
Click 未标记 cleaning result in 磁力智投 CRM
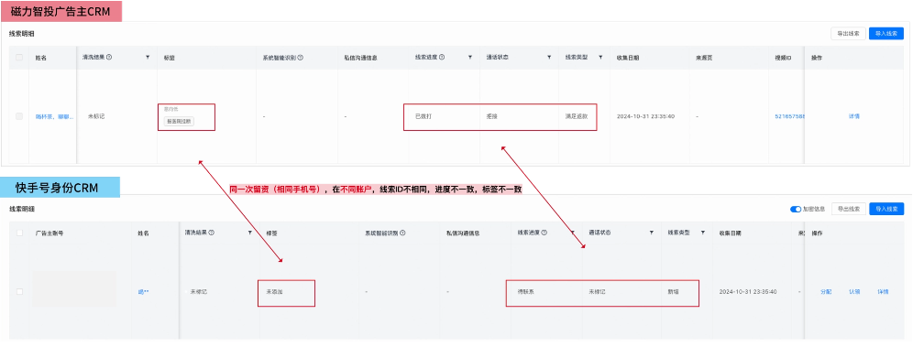point(96,116)
